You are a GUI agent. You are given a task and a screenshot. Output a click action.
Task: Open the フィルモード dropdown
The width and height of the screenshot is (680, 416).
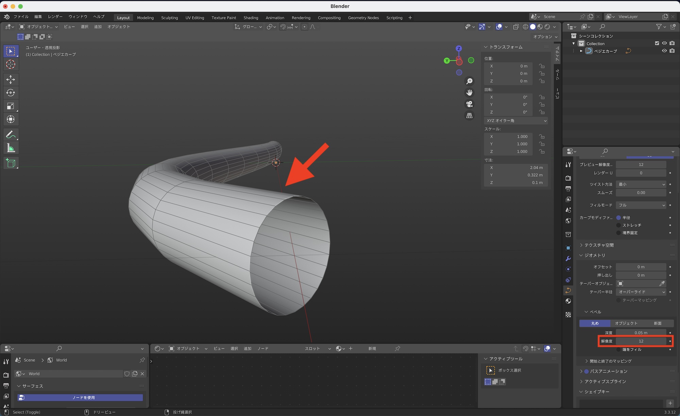pyautogui.click(x=641, y=205)
